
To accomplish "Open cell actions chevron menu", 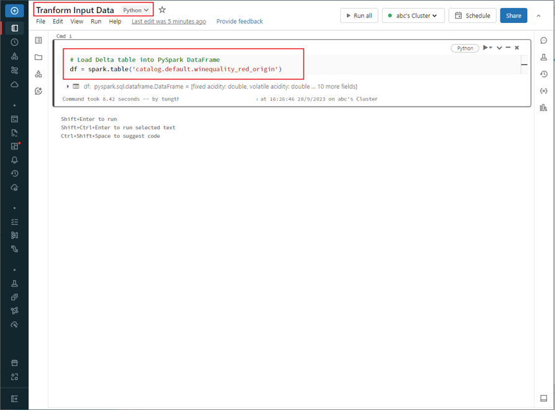I will [x=499, y=48].
